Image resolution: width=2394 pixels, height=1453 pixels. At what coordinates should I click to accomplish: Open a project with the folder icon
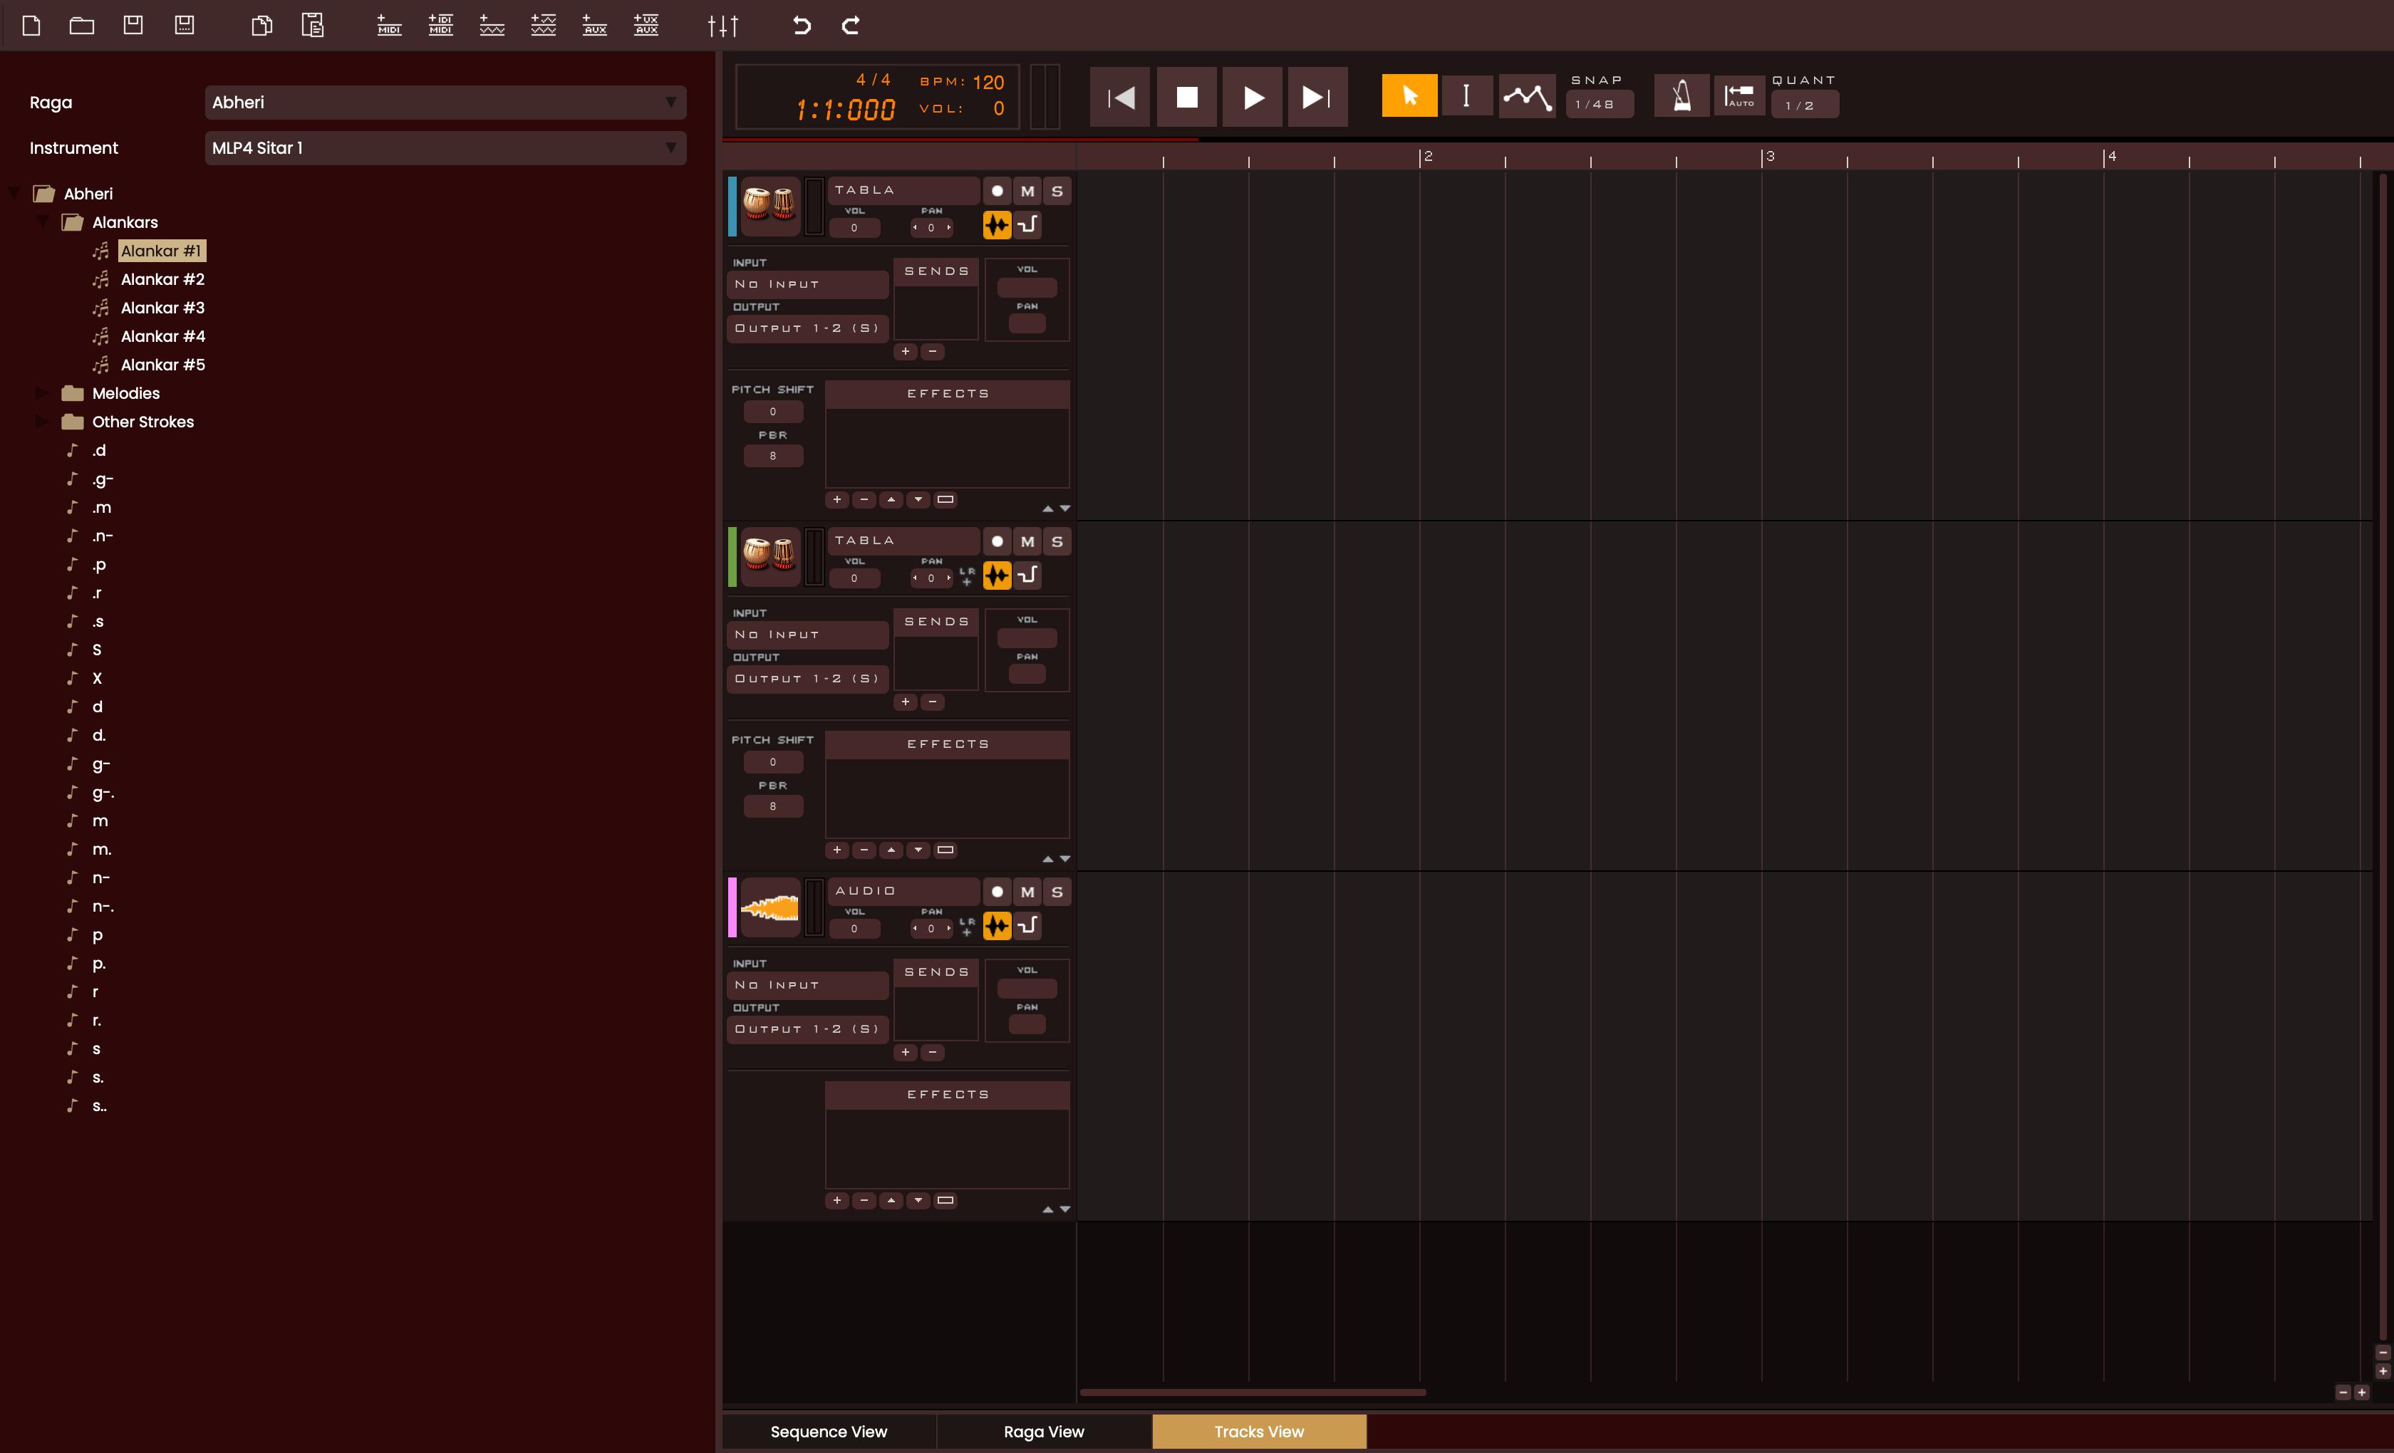tap(82, 25)
